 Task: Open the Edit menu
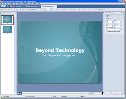click(4, 4)
